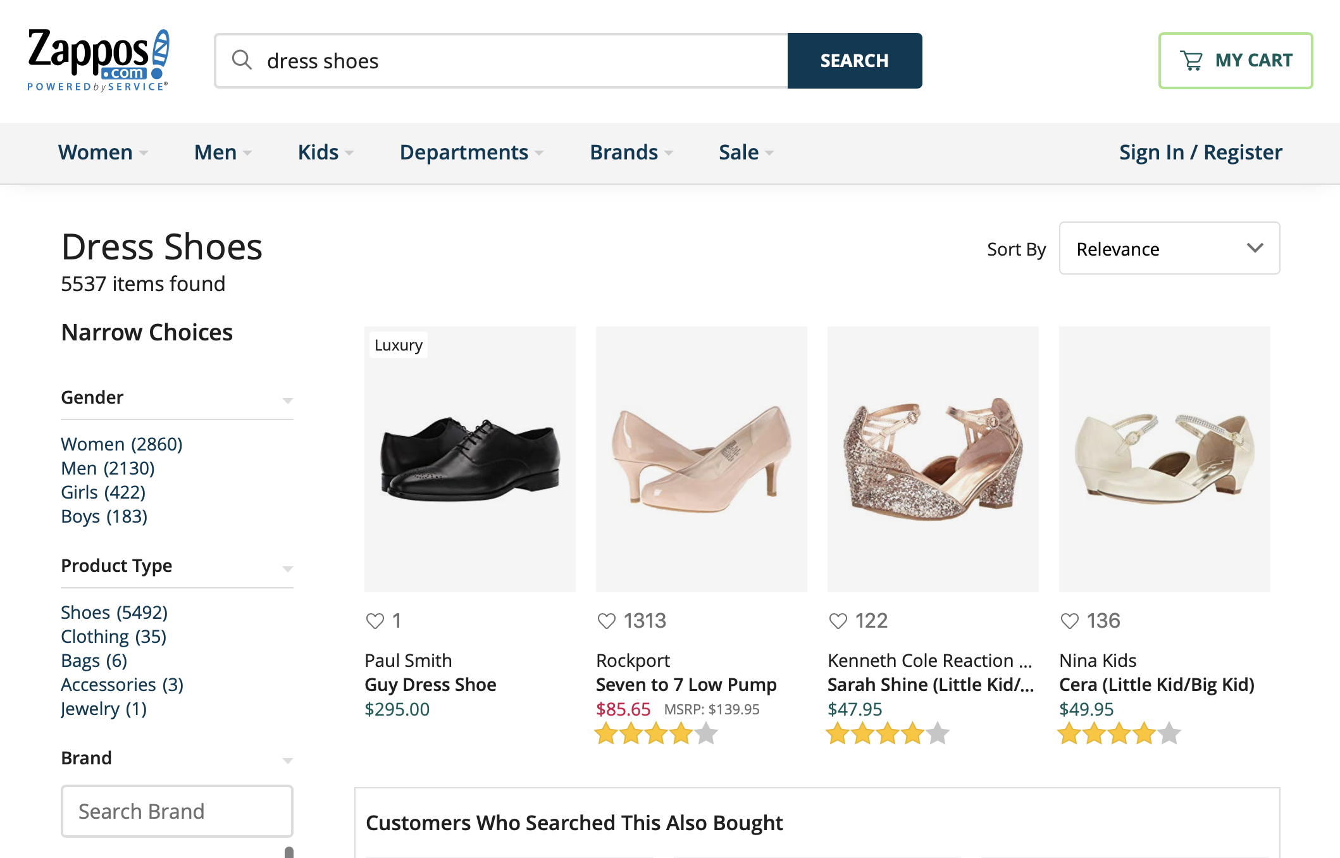Filter by Women (2860)
The height and width of the screenshot is (858, 1340).
click(x=121, y=444)
